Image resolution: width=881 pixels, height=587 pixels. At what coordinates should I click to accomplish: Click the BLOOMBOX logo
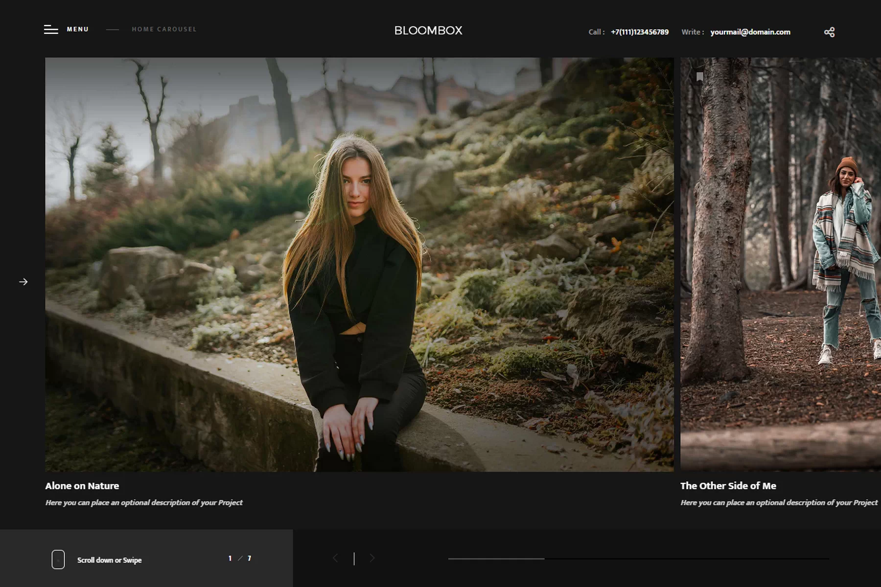pos(428,30)
